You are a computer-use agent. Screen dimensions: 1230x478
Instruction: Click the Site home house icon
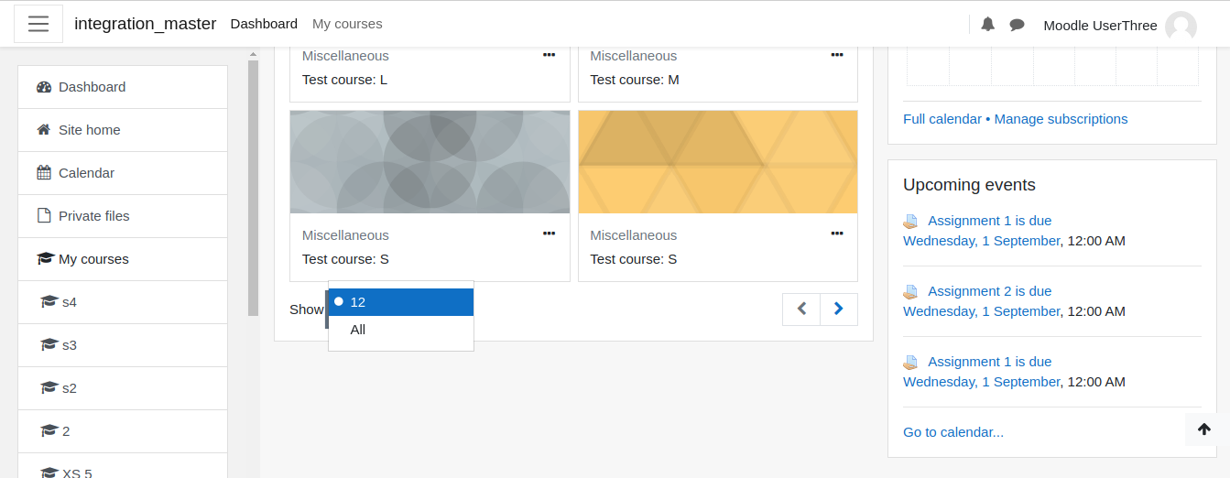click(44, 130)
